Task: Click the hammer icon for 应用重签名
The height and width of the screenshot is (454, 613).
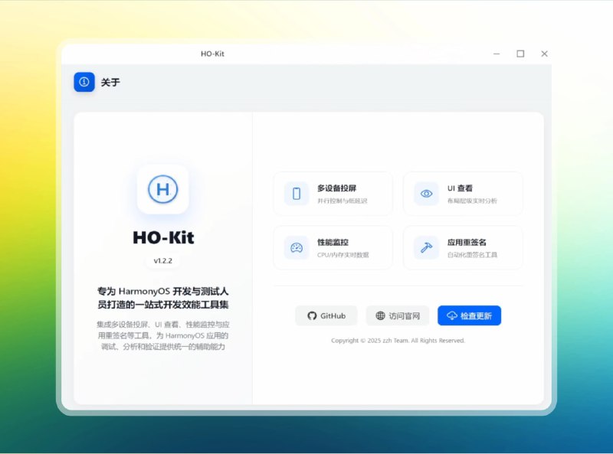Action: coord(427,247)
